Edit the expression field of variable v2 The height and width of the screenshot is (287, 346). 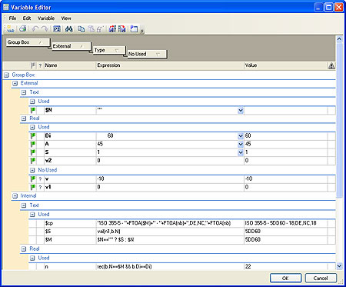[170, 161]
